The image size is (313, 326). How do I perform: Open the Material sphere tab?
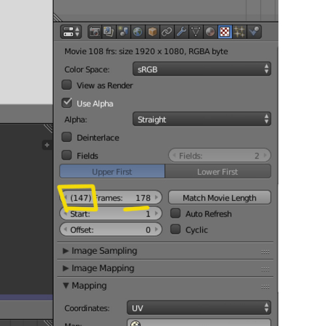(210, 32)
